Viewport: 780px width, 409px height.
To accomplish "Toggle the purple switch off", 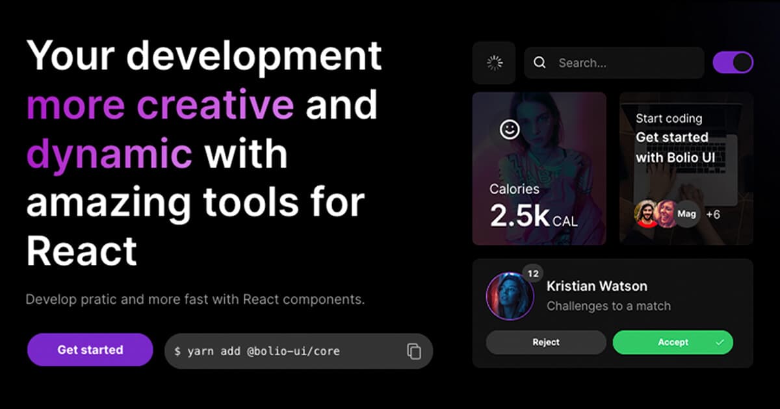I will pos(733,63).
